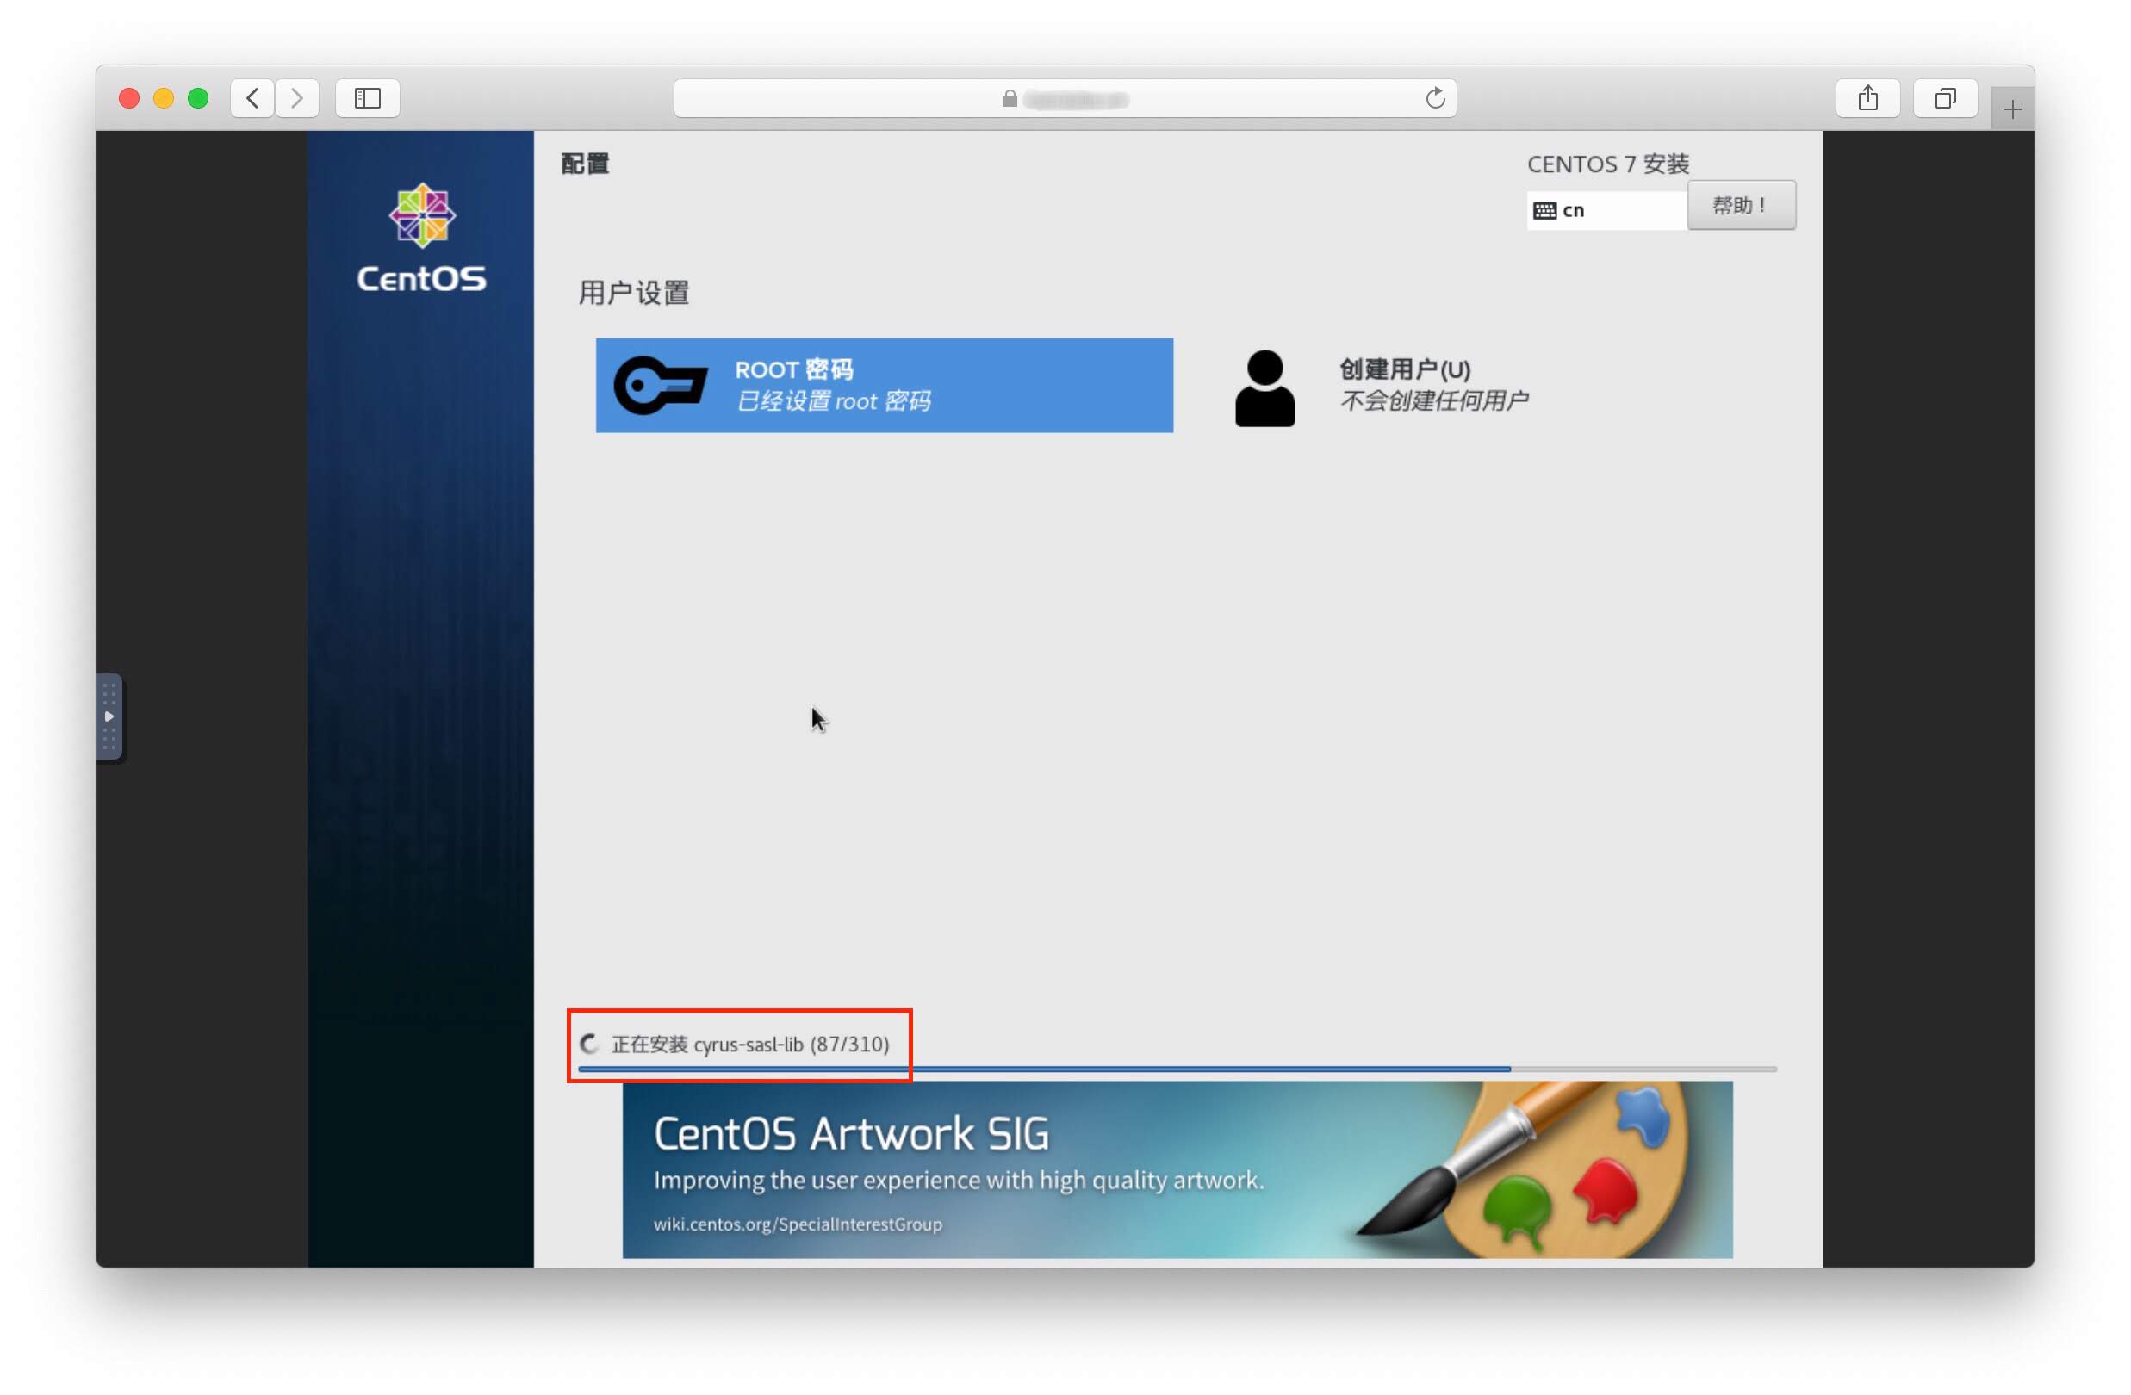Click the CentOS logo in sidebar
The height and width of the screenshot is (1395, 2131).
(422, 238)
